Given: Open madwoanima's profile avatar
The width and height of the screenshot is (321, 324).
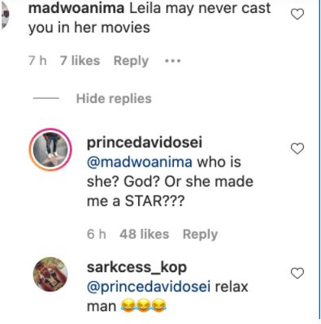Looking at the screenshot, I should click(x=5, y=15).
